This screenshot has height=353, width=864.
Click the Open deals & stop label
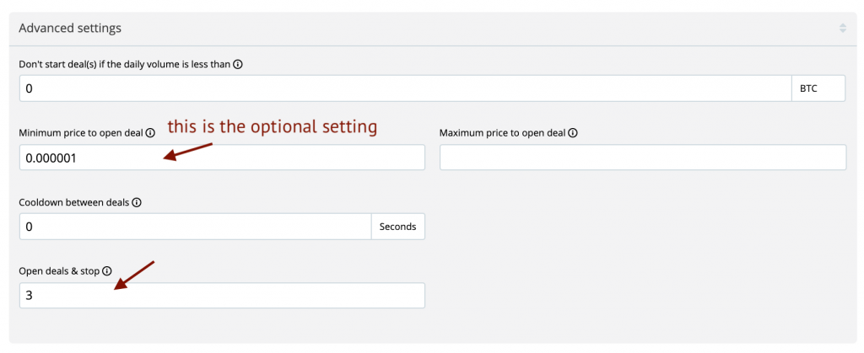59,271
